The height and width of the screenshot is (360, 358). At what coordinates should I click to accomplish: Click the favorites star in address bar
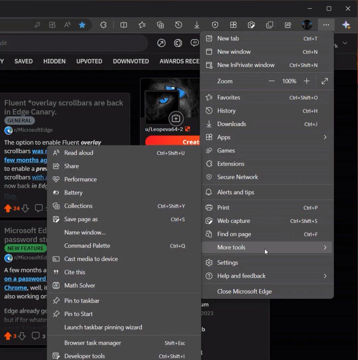pyautogui.click(x=82, y=25)
